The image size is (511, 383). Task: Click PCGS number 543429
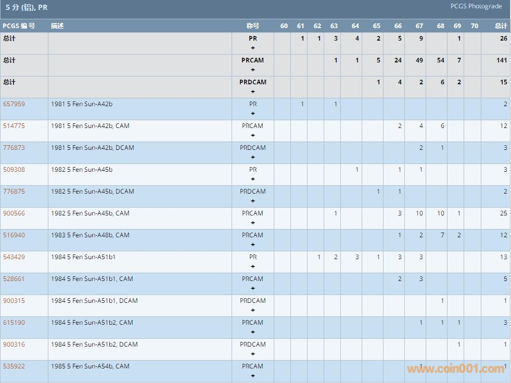pos(14,257)
